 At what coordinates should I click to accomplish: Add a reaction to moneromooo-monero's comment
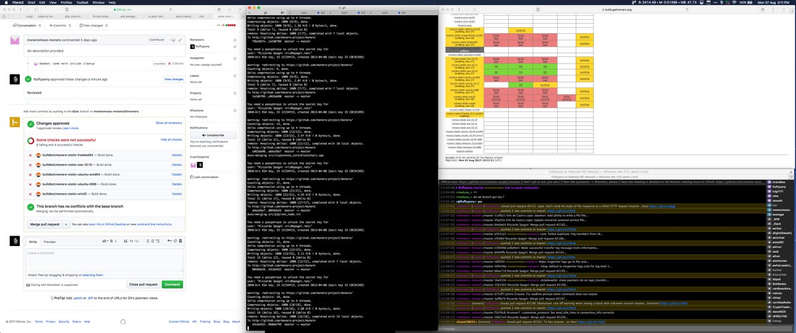click(x=172, y=40)
